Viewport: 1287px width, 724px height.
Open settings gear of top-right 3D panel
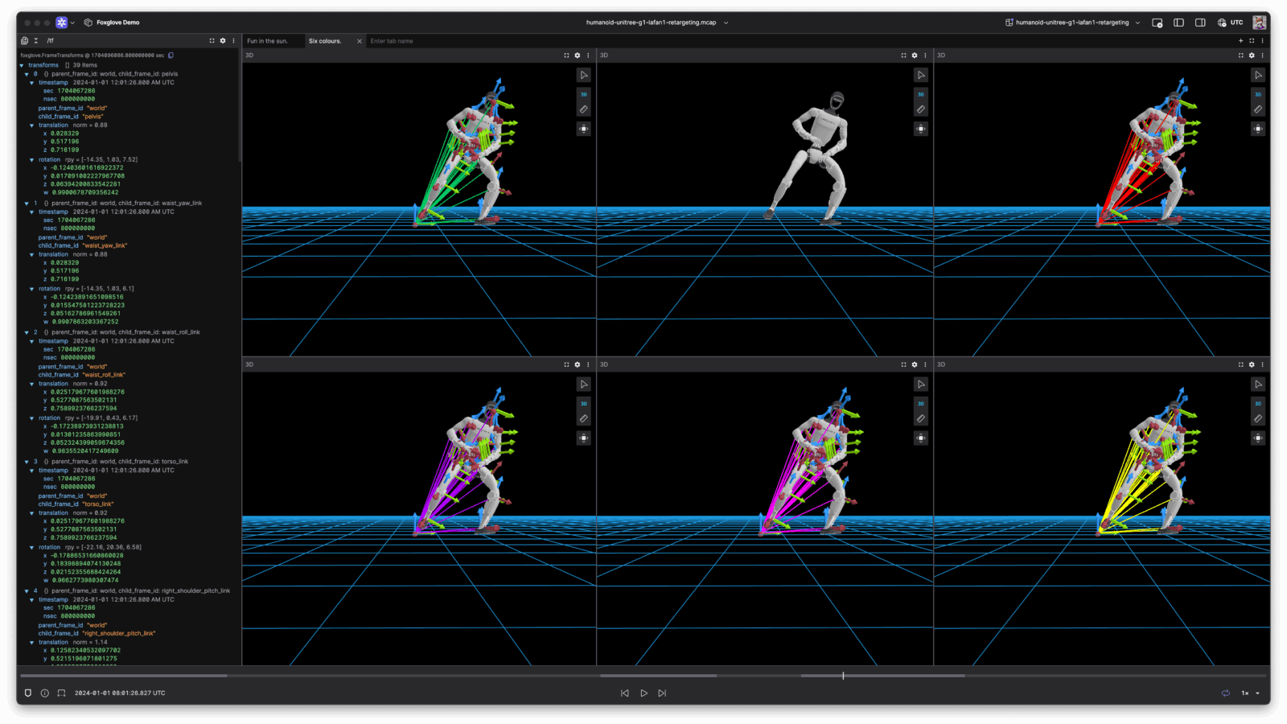click(1252, 56)
